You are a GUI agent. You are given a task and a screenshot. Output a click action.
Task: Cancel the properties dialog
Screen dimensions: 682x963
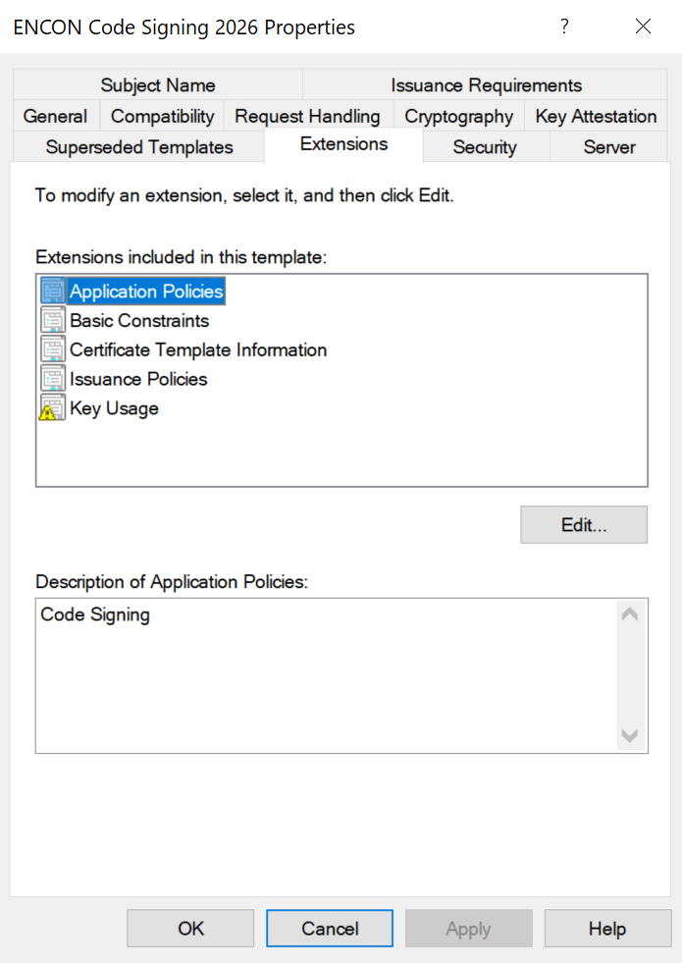(330, 928)
